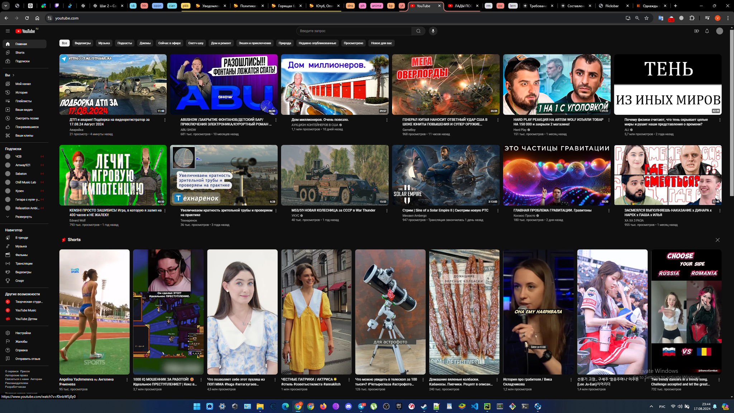
Task: Expand the subscriptions list with Развернуть
Action: (x=23, y=217)
